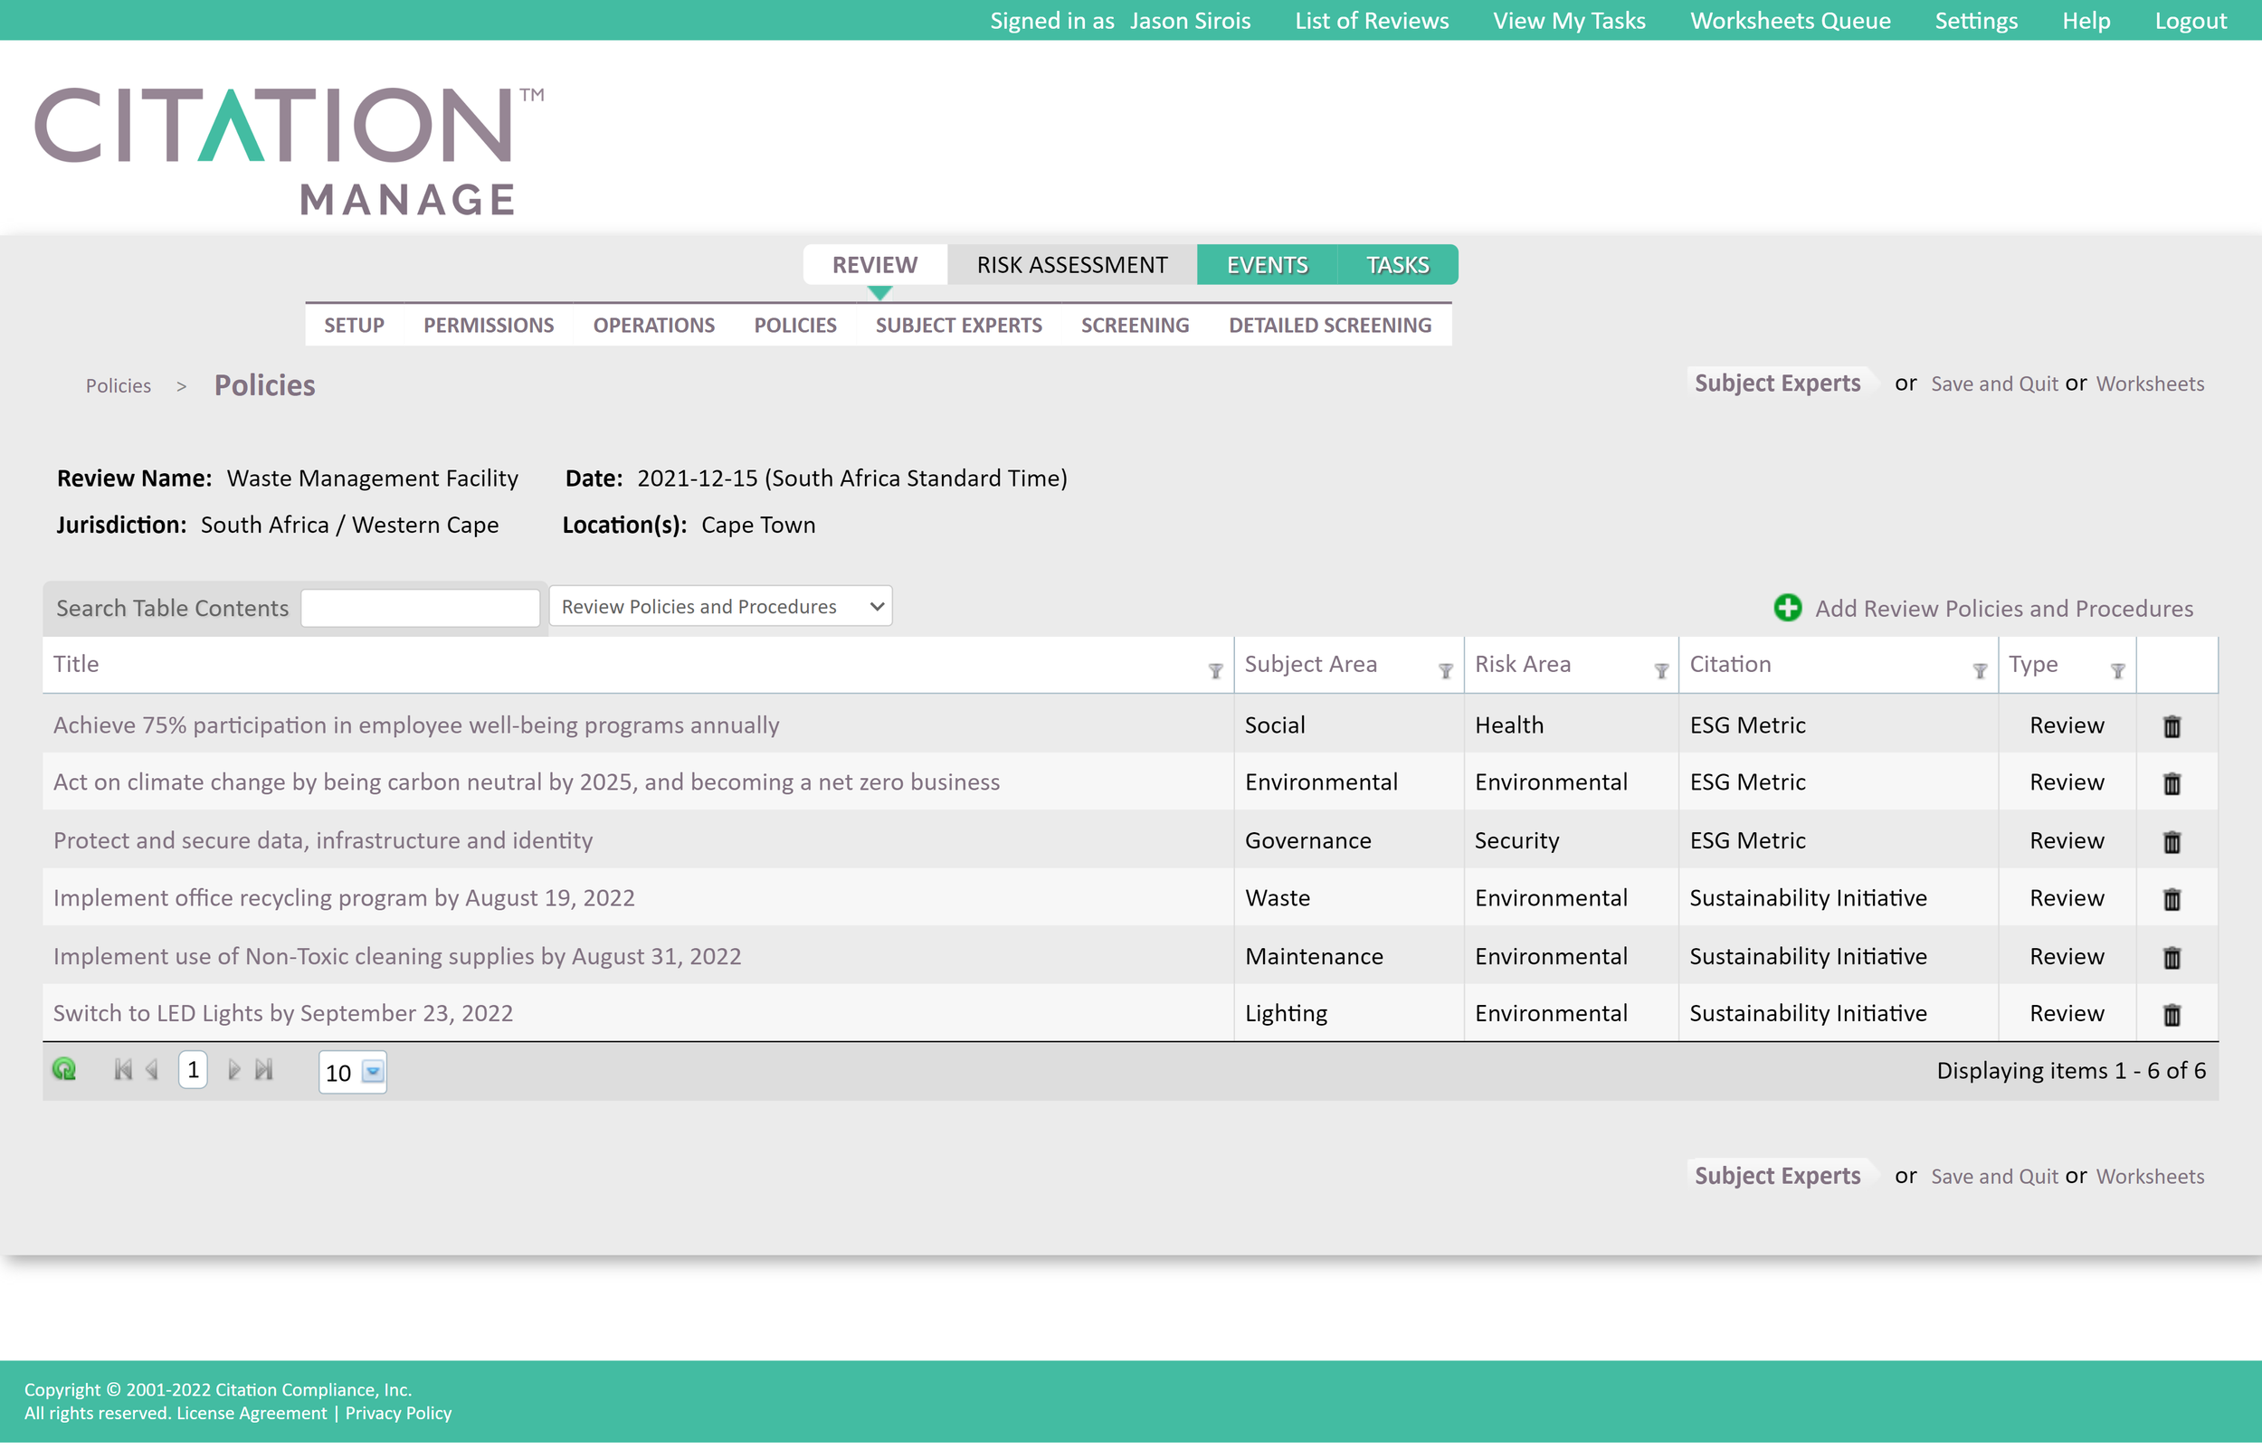2262x1449 pixels.
Task: Open Worksheets Queue in top navigation
Action: 1790,21
